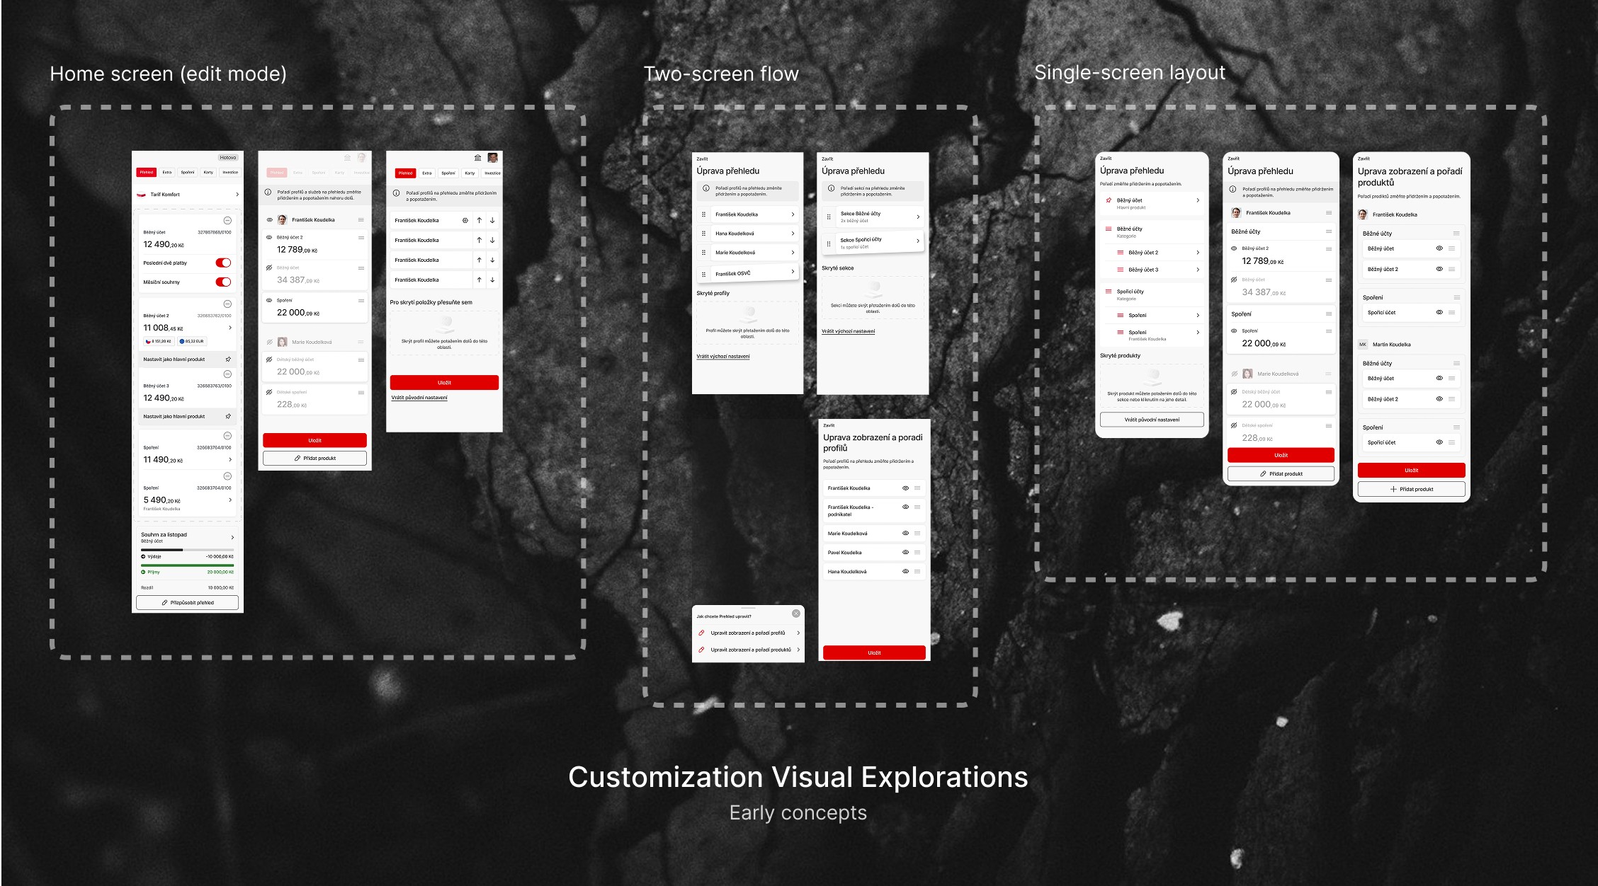The height and width of the screenshot is (886, 1598).
Task: Click pin icon on Běžný účet Hlavní produkt row
Action: pos(1109,200)
